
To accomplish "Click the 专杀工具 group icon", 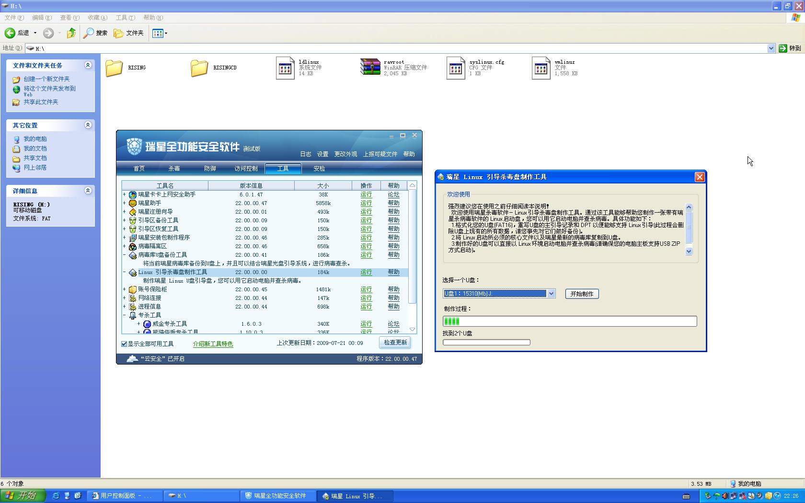I will [133, 315].
